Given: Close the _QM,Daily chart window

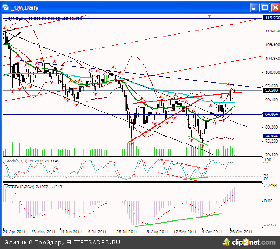Looking at the screenshot, I should (272, 7).
